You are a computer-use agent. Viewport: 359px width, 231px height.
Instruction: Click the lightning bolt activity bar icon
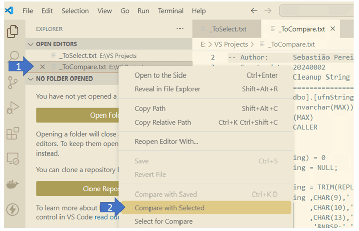pos(12,209)
